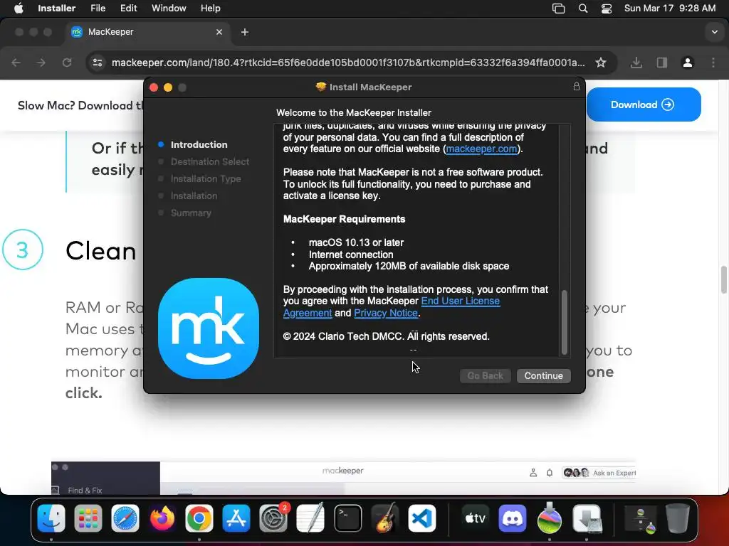Open System Settings from the Dock
Viewport: 729px width, 546px height.
pyautogui.click(x=273, y=518)
